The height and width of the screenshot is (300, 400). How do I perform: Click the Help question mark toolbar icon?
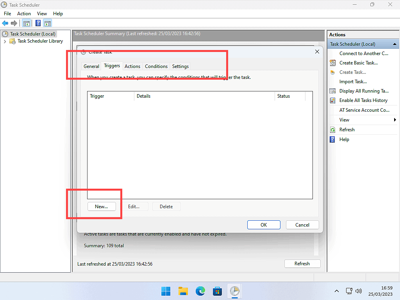[38, 23]
